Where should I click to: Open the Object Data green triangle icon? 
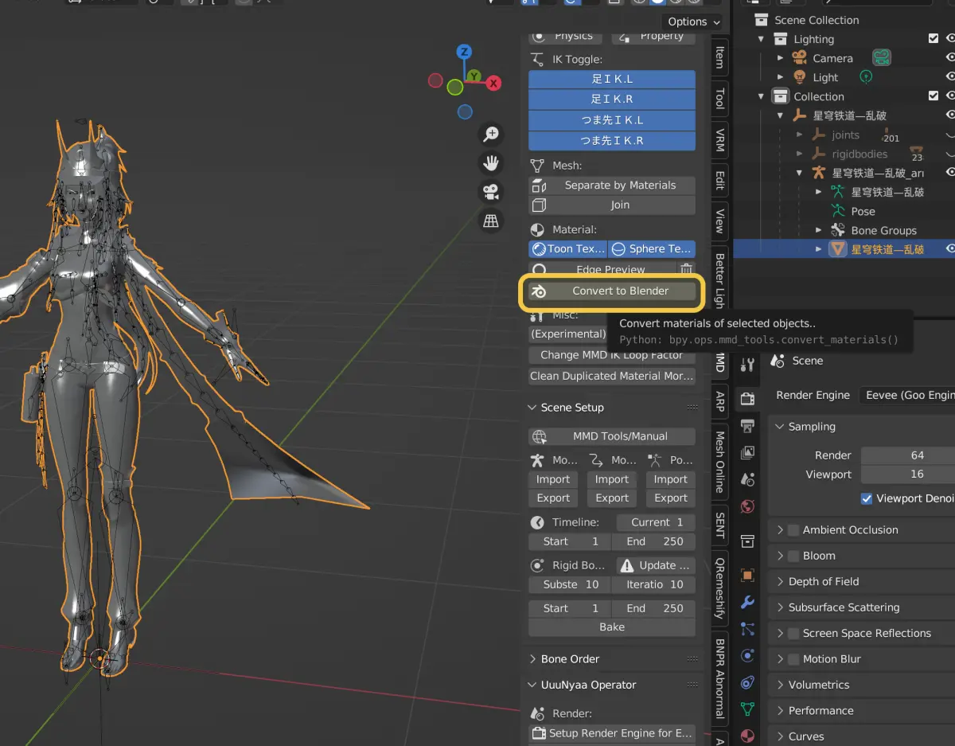(747, 709)
